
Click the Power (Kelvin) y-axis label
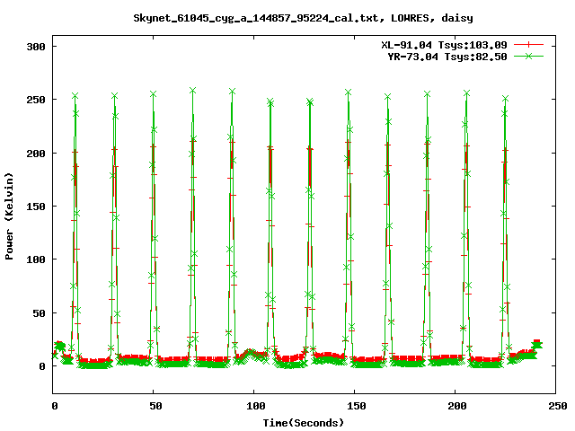coord(10,219)
